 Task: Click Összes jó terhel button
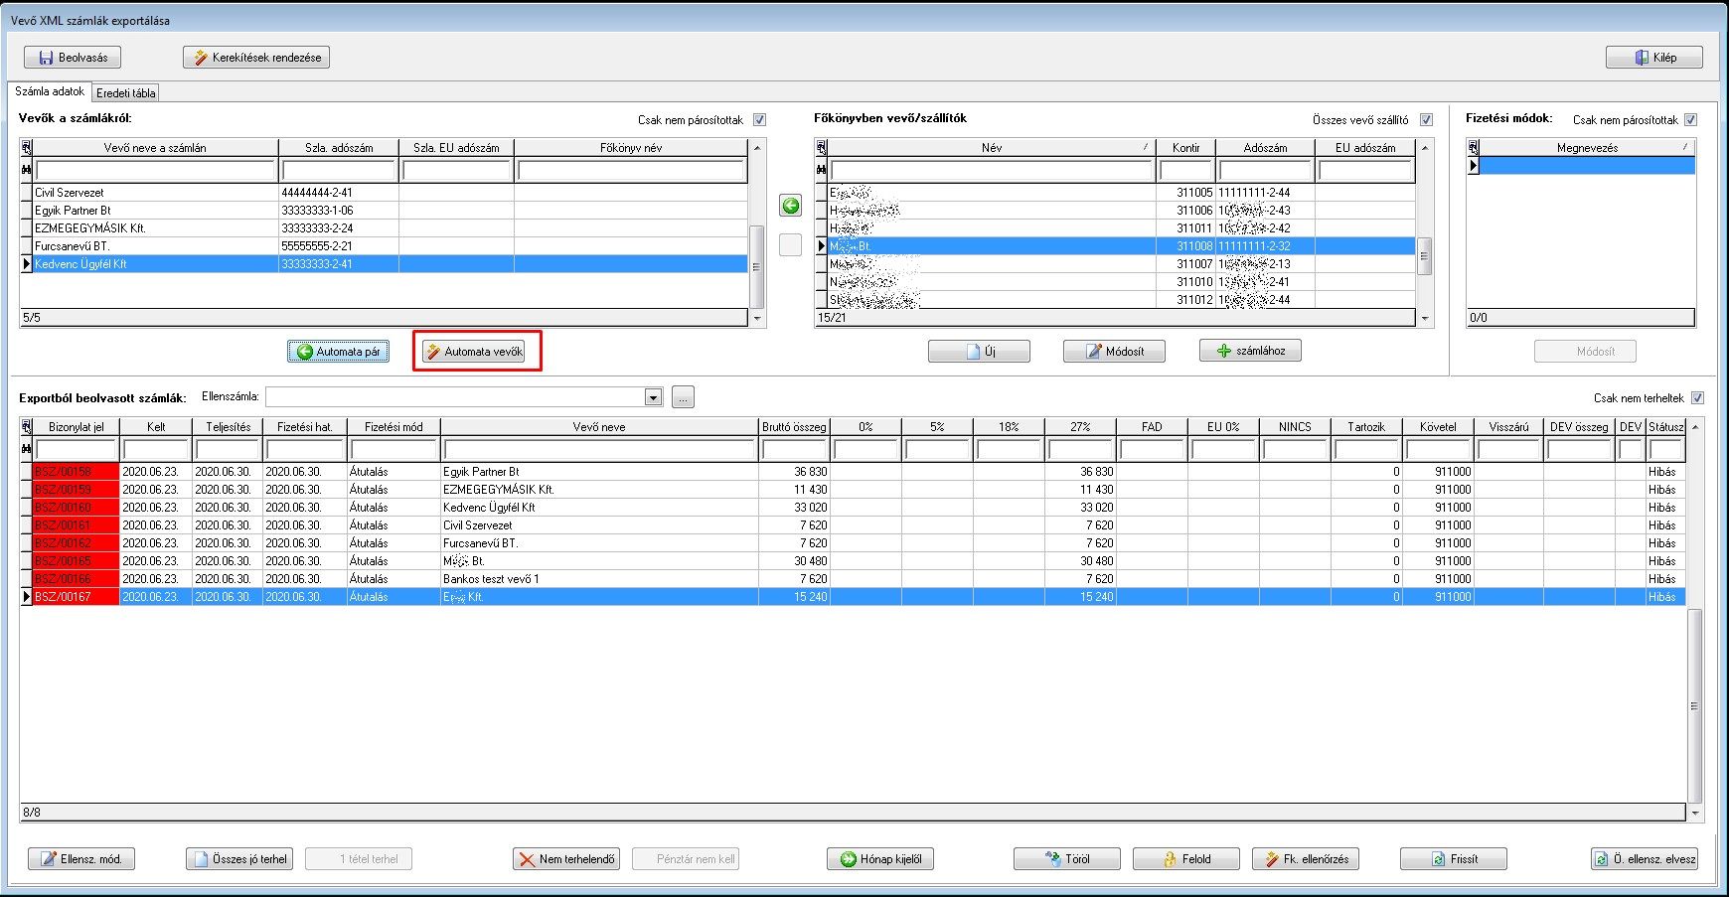pos(239,859)
